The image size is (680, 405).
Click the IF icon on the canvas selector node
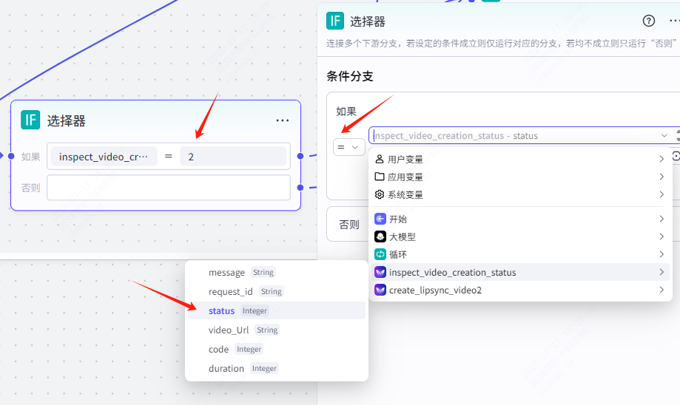[30, 120]
